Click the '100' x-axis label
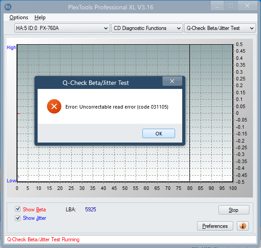The width and height of the screenshot is (261, 248). pyautogui.click(x=233, y=188)
